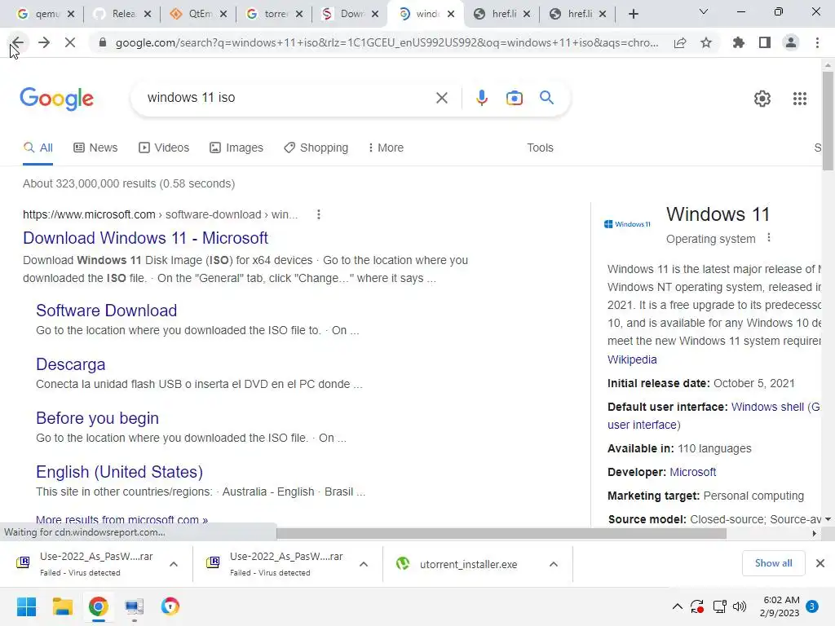
Task: Open the Windows shell link
Action: tap(767, 407)
